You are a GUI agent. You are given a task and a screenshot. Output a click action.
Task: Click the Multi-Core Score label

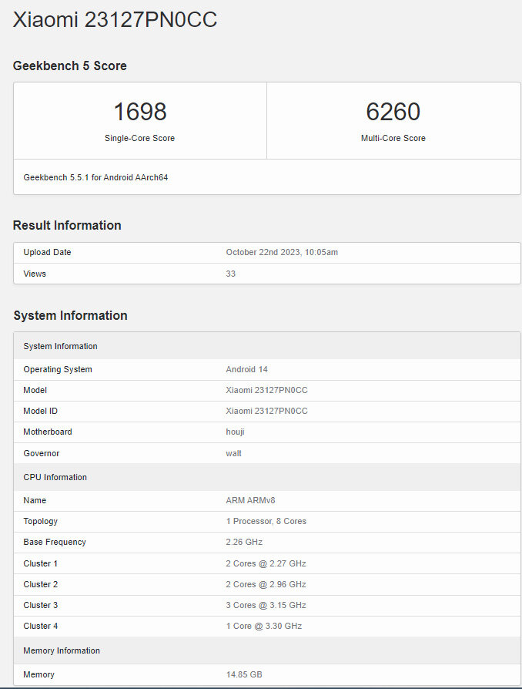click(393, 138)
